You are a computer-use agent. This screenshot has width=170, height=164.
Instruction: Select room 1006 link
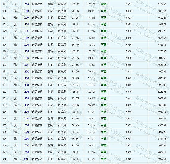pyautogui.click(x=26, y=139)
